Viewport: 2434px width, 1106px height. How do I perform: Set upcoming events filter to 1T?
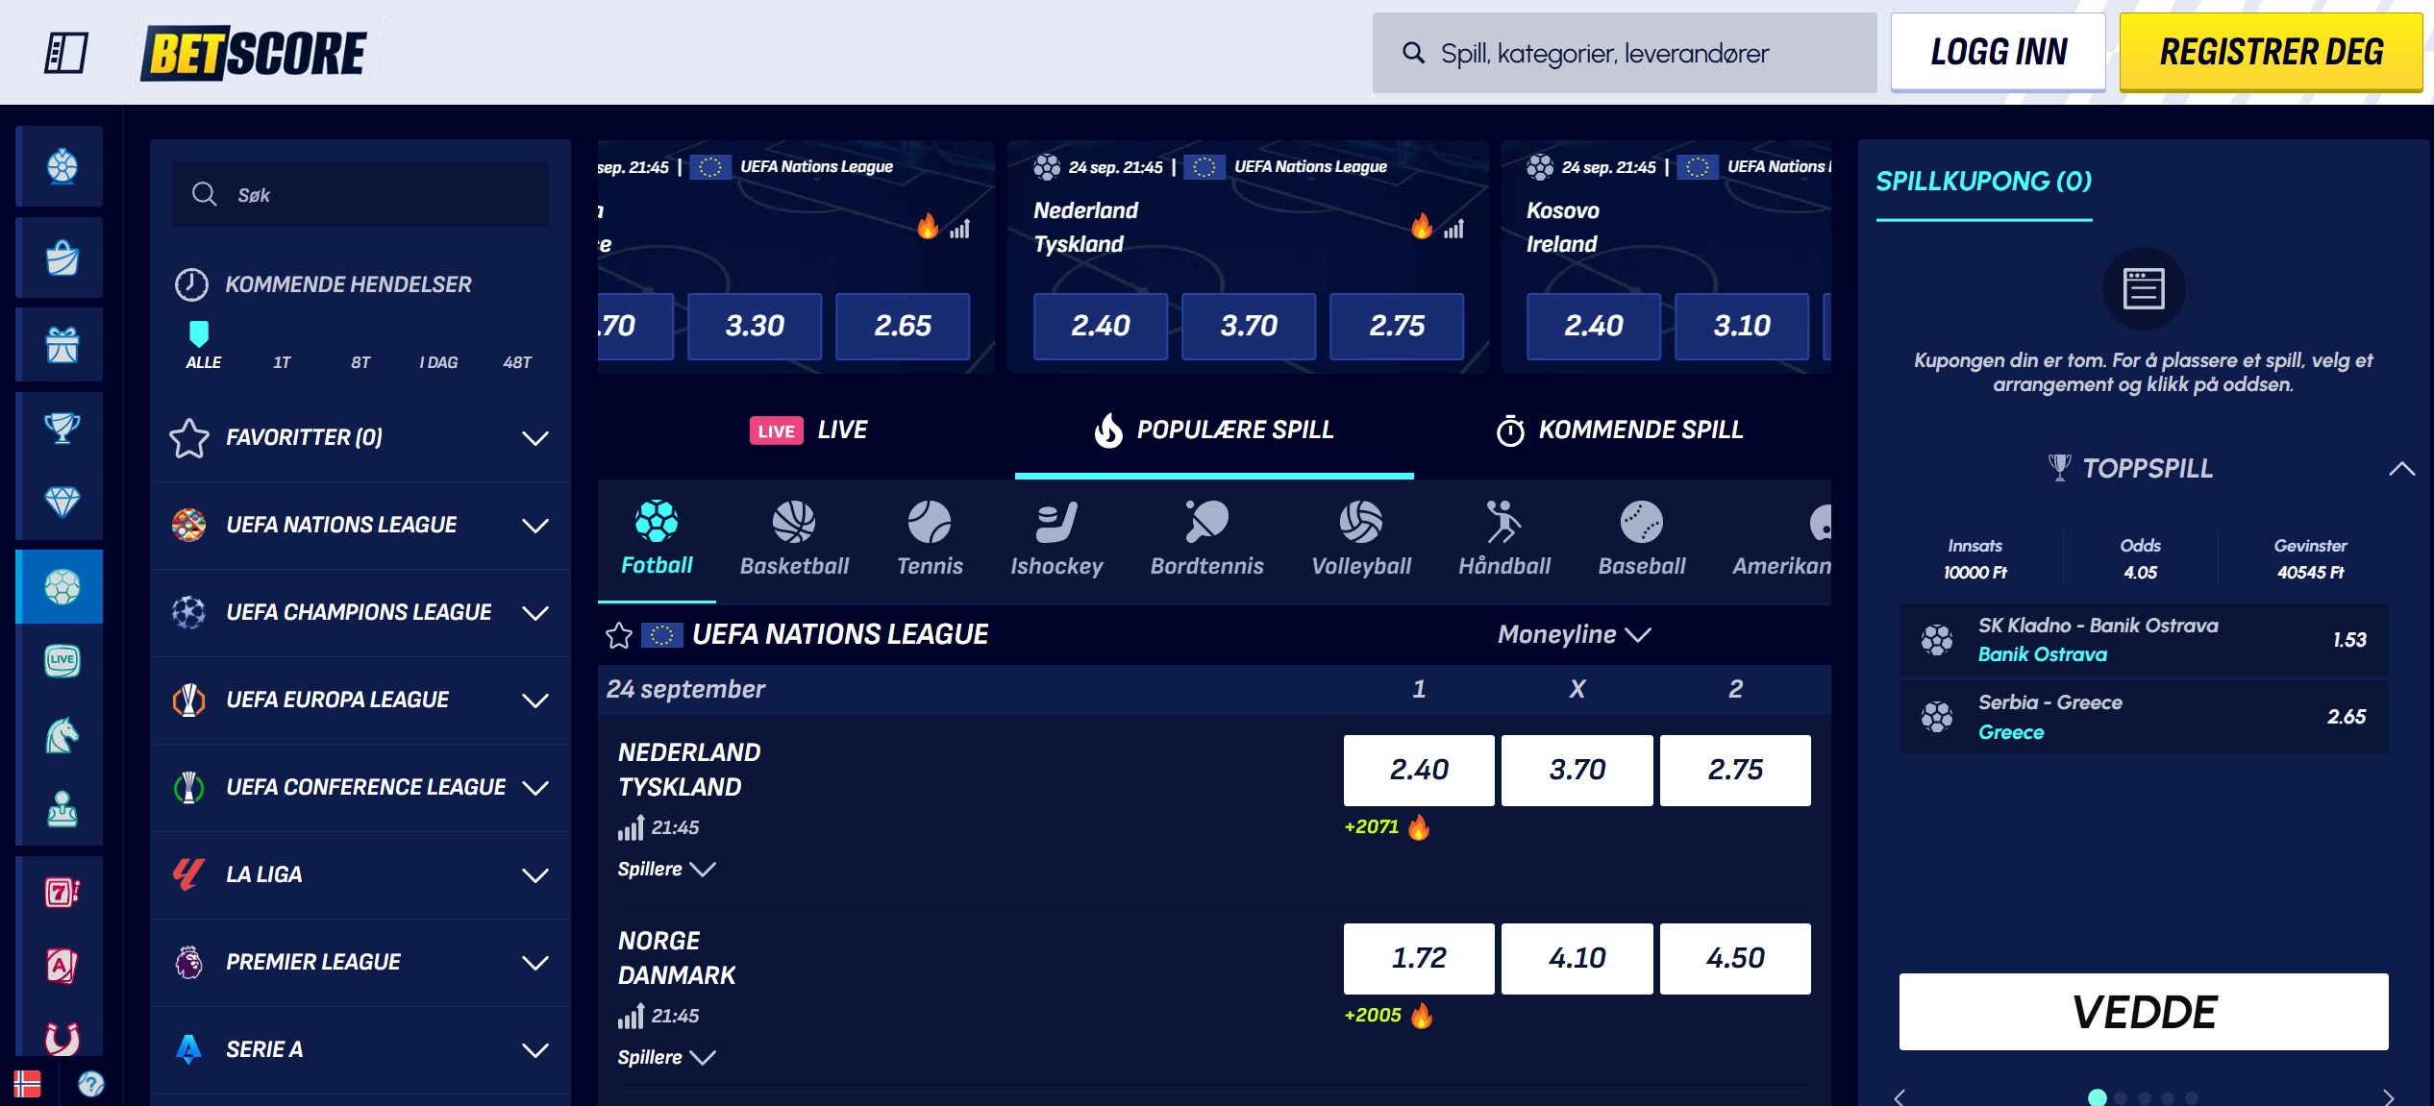click(x=282, y=362)
